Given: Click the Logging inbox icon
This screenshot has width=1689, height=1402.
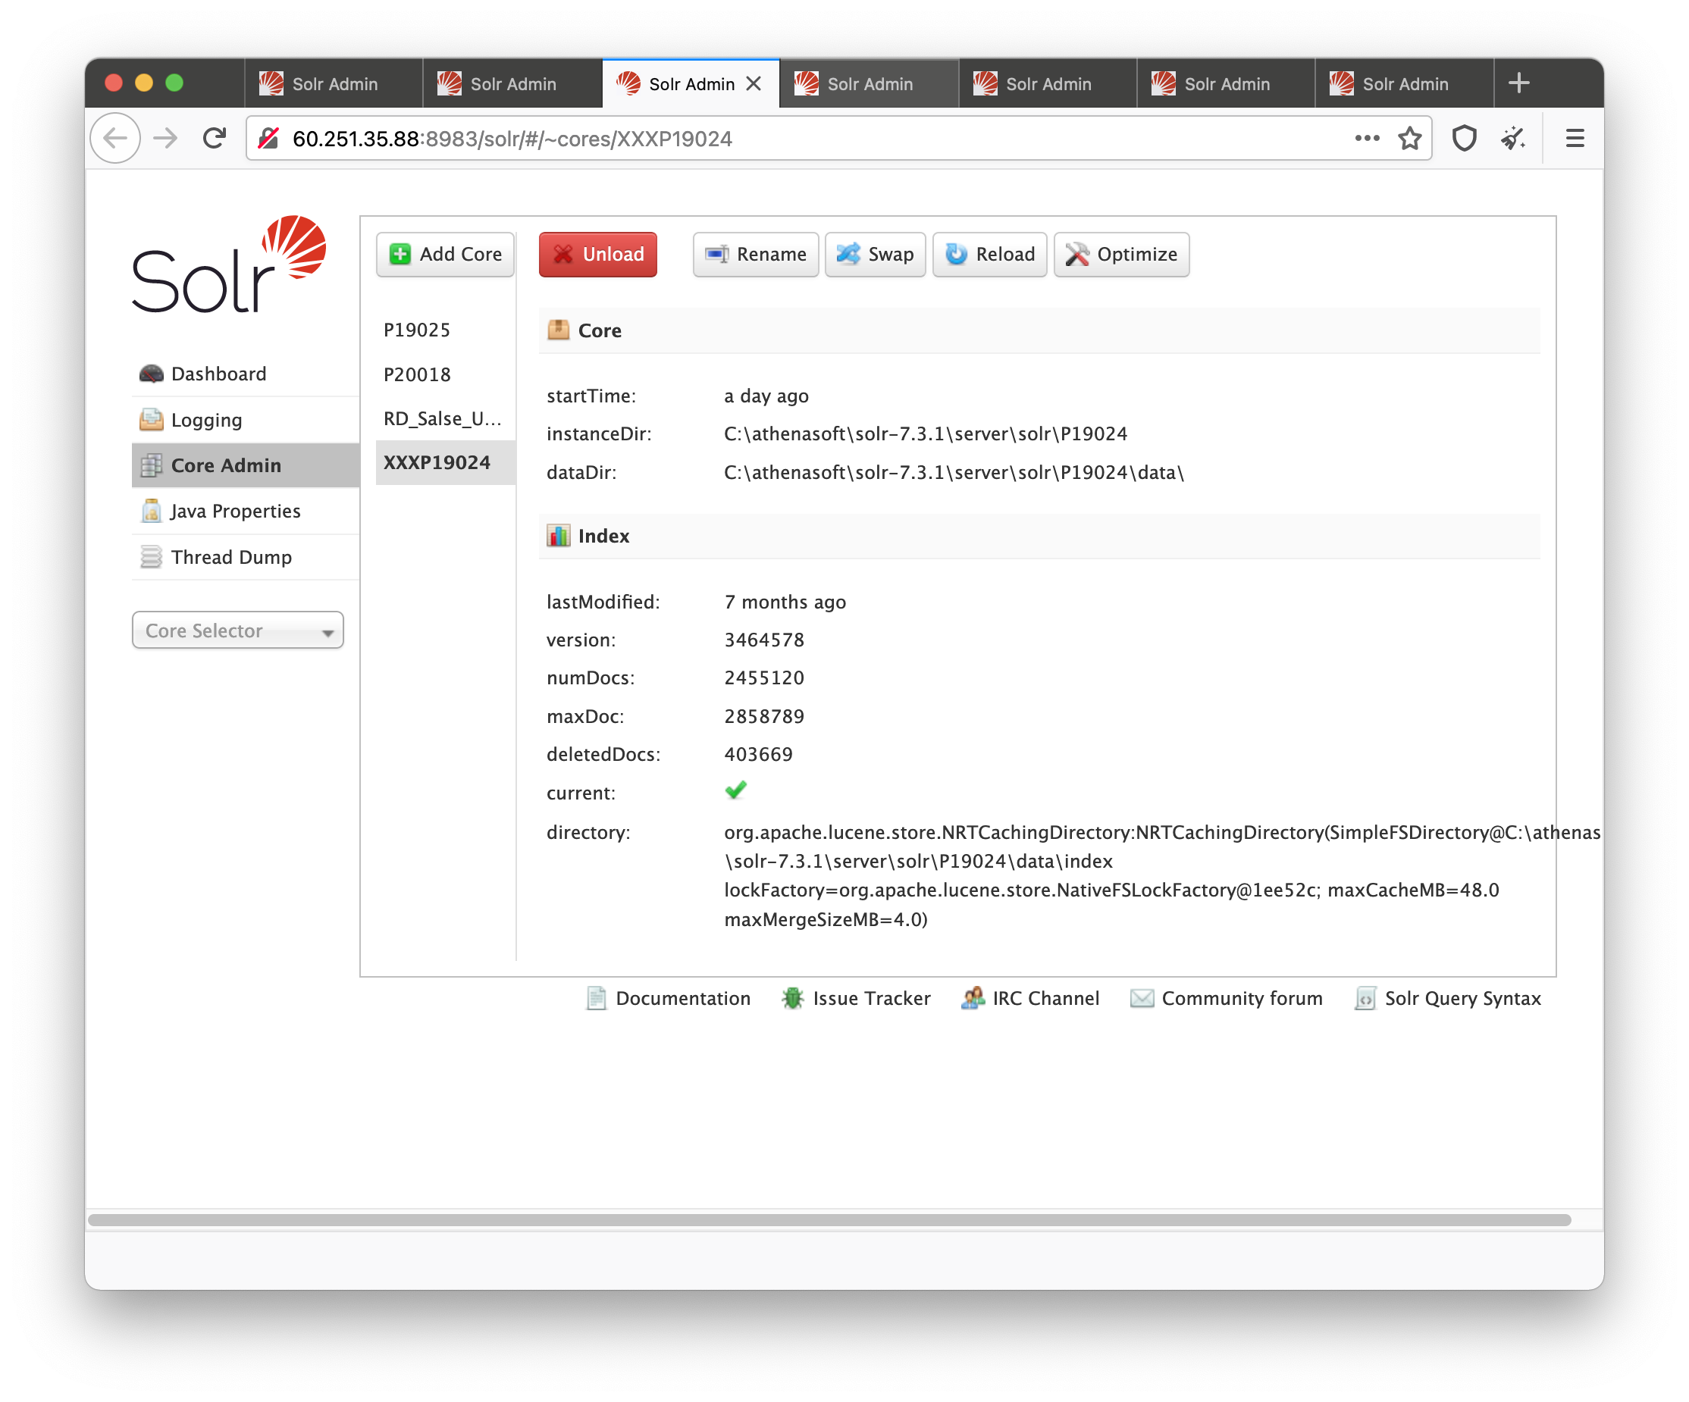Looking at the screenshot, I should click(x=151, y=419).
